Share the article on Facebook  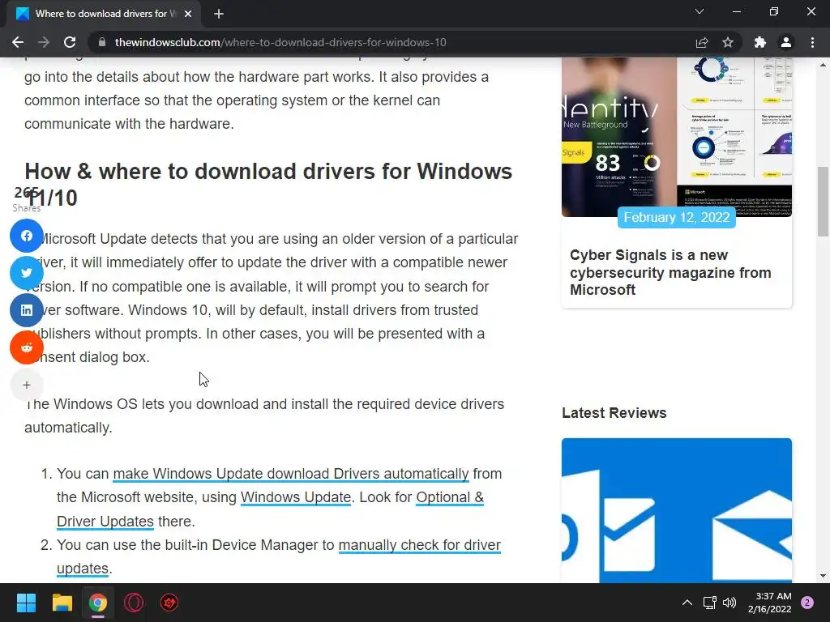(x=27, y=236)
